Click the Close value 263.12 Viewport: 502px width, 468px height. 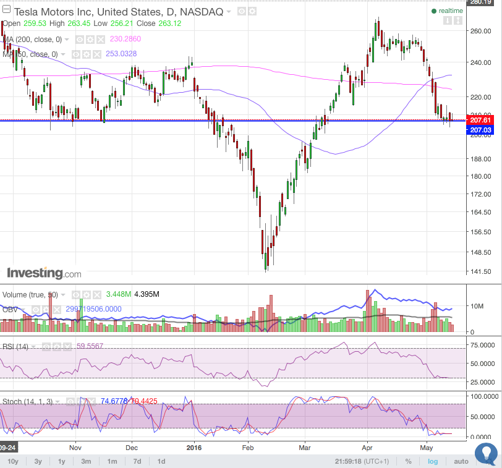tap(169, 23)
